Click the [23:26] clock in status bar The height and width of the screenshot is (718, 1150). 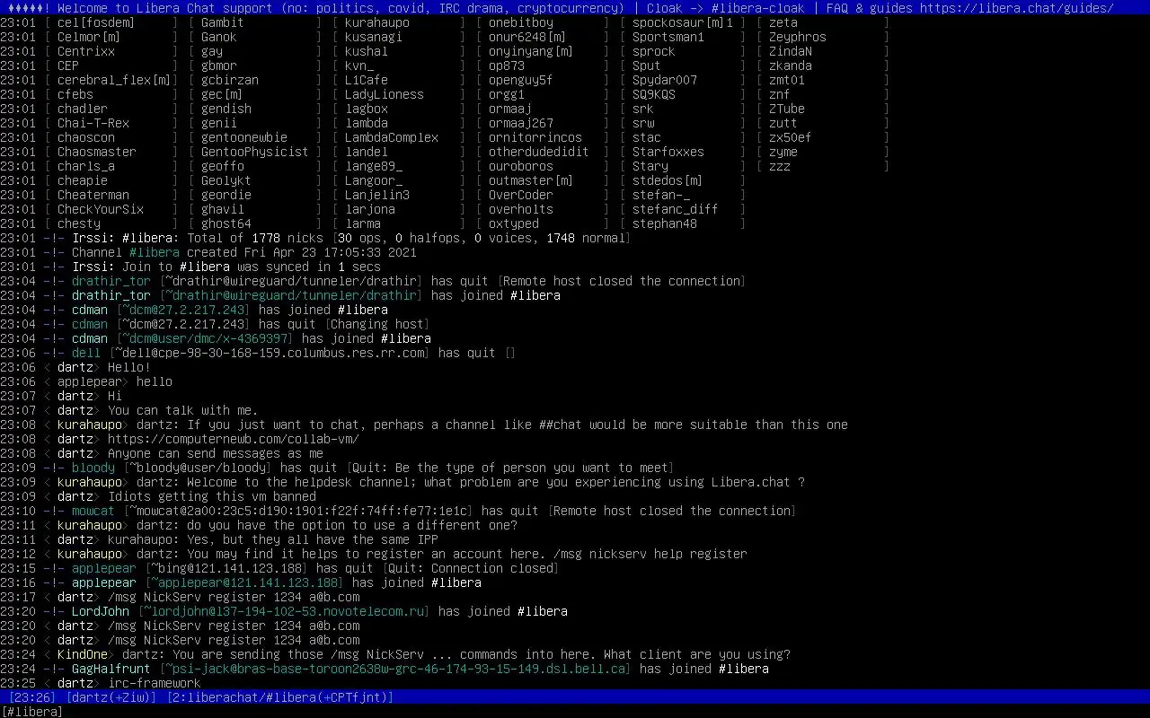(x=32, y=697)
